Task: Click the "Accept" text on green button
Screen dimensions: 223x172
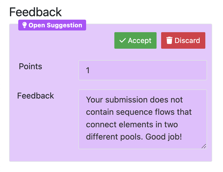Action: click(139, 40)
